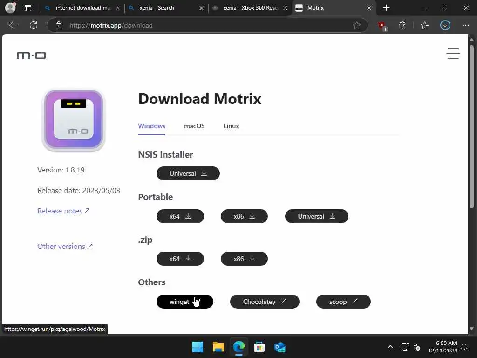477x358 pixels.
Task: Open the browser extensions puzzle icon
Action: tap(402, 25)
